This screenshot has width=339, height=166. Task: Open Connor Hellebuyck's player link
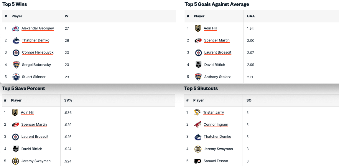click(38, 53)
